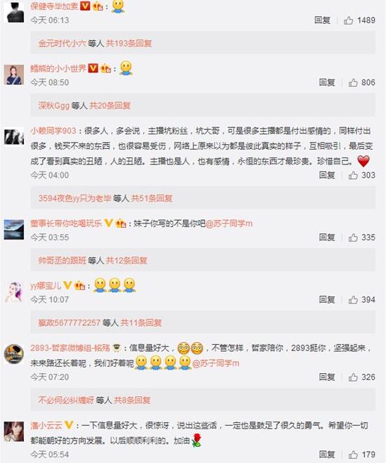
Task: Expand the 共51条回复 replies thread
Action: 152,198
